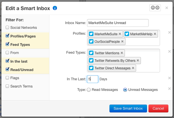Remove MarketMeHelp profile tag
Screen dimensions: 174x118
155,34
